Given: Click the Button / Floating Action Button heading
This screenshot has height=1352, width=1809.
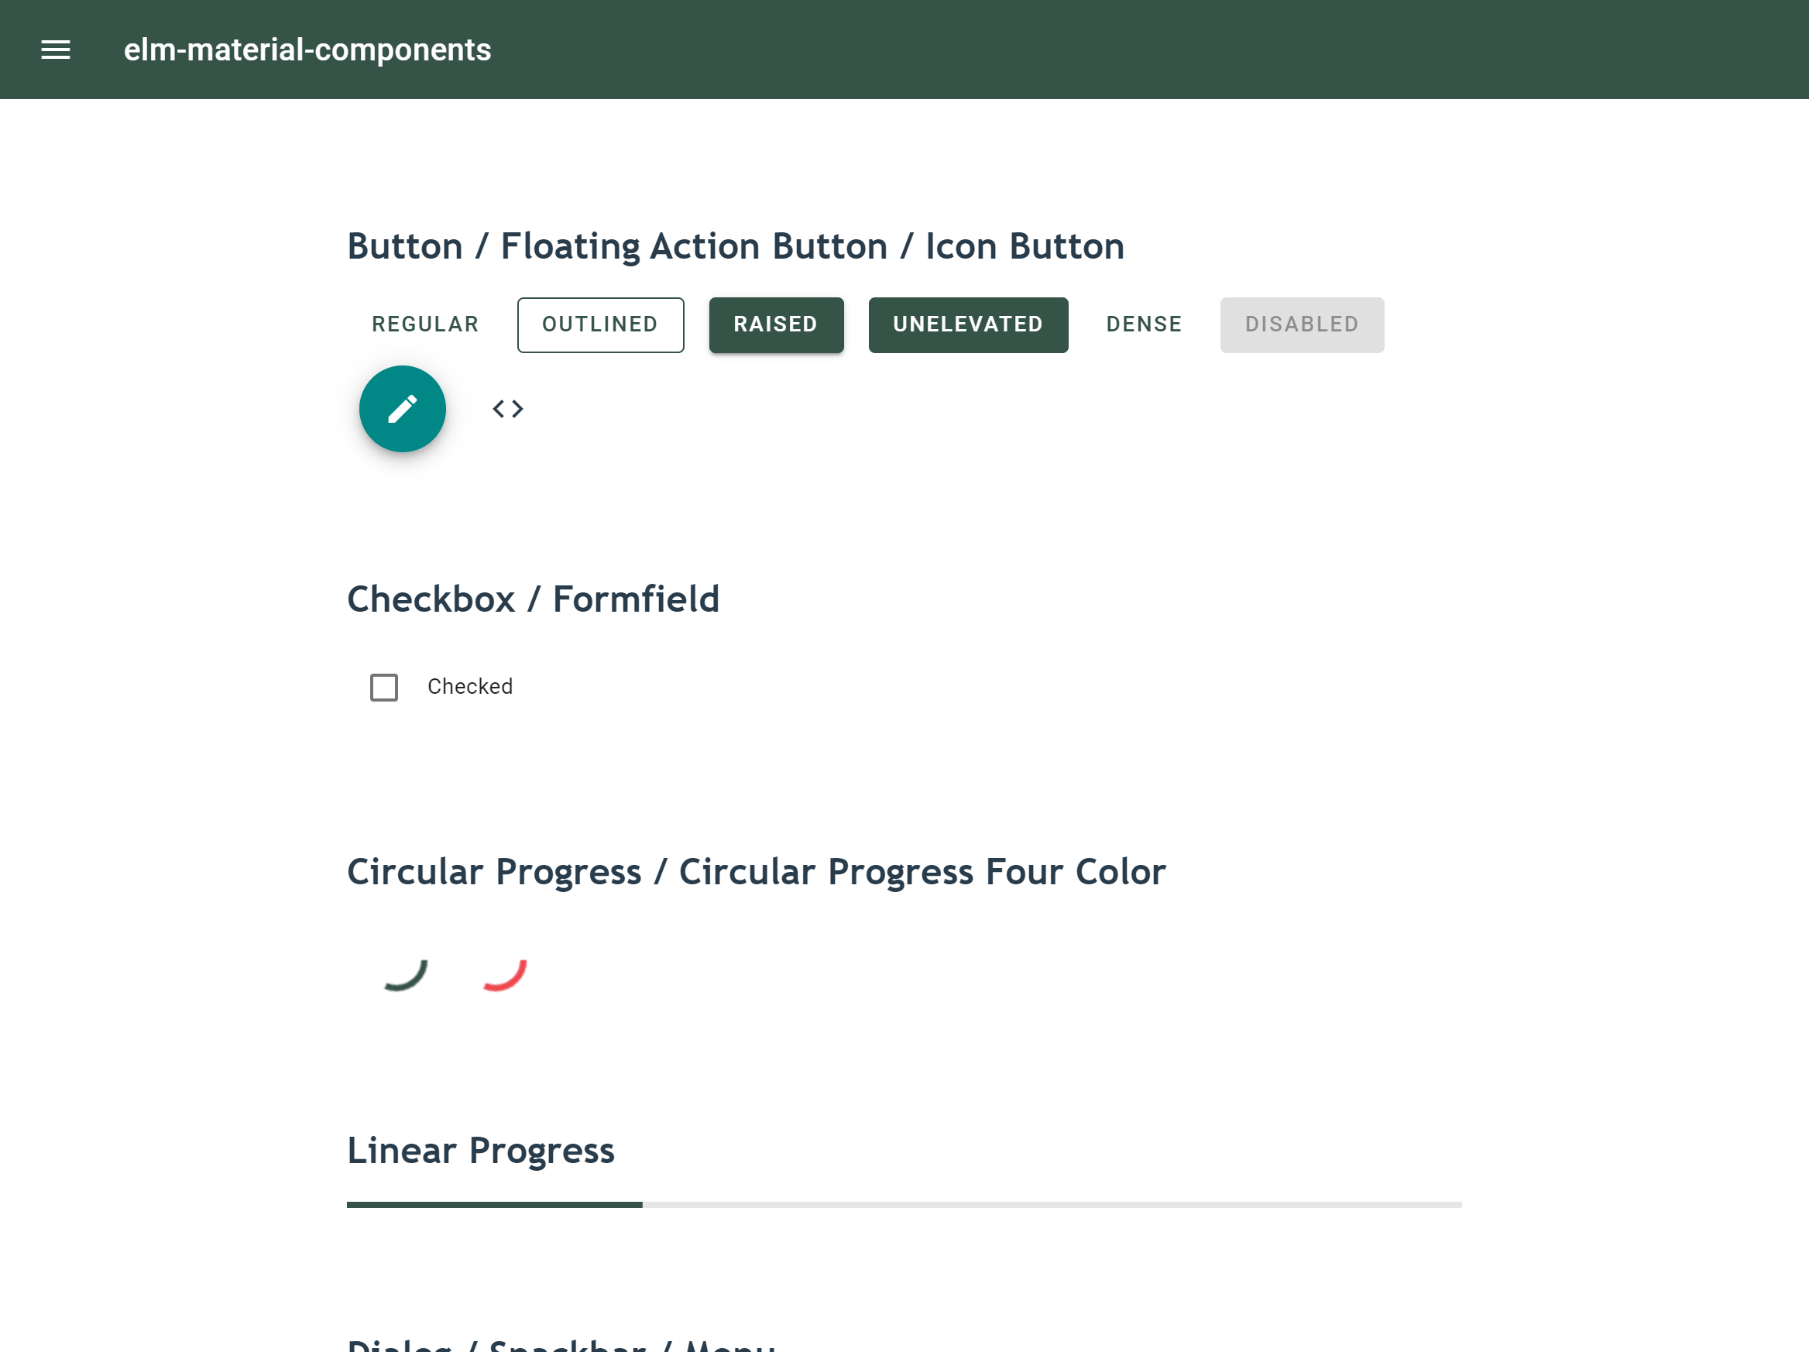Looking at the screenshot, I should (x=735, y=246).
